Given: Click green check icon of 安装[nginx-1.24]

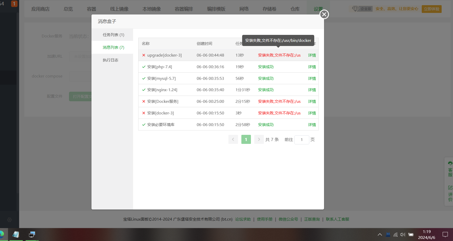Looking at the screenshot, I should point(144,90).
